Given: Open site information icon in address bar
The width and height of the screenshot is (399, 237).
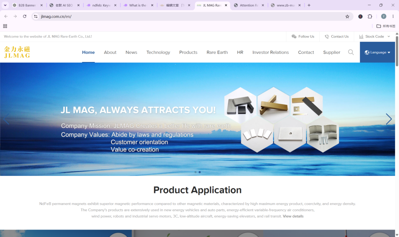Looking at the screenshot, I should coord(36,16).
